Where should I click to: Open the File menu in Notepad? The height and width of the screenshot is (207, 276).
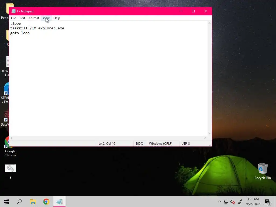point(13,18)
